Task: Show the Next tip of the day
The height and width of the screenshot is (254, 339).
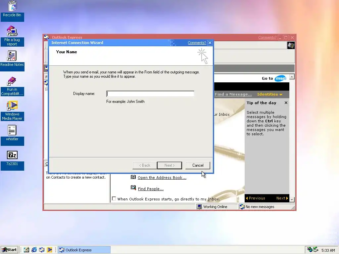Action: click(282, 198)
